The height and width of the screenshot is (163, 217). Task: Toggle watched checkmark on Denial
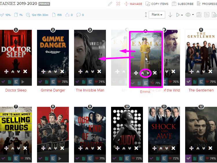coord(188,158)
